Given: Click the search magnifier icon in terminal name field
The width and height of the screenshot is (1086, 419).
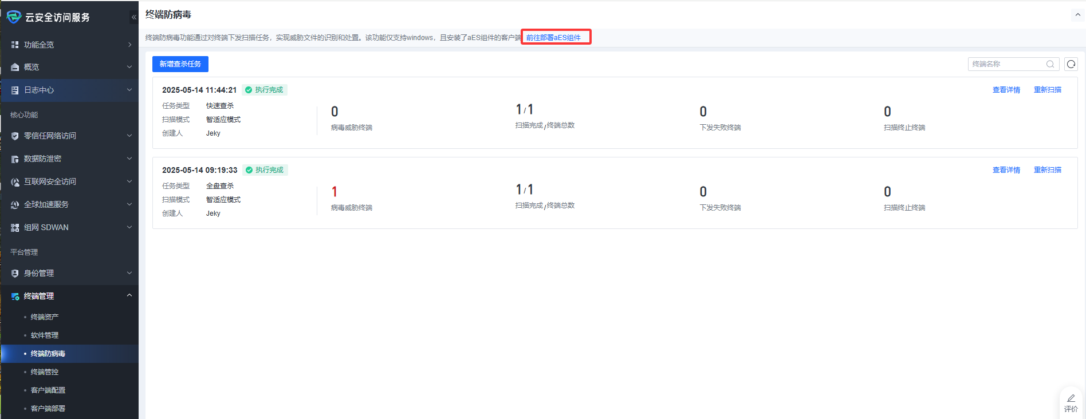Looking at the screenshot, I should [1050, 64].
